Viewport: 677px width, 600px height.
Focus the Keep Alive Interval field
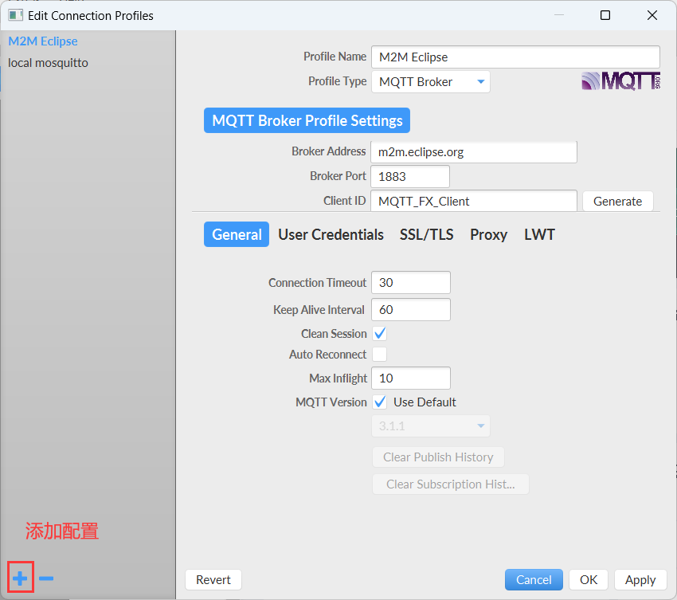pyautogui.click(x=411, y=310)
